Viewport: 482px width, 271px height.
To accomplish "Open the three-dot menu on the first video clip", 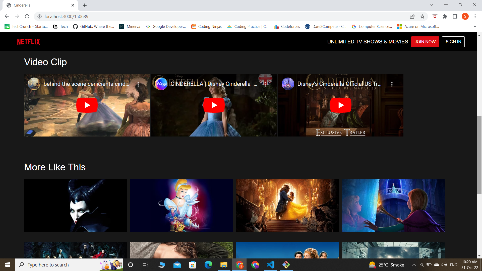I will tap(138, 85).
